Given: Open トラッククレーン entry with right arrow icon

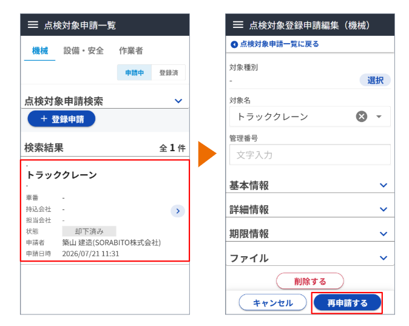Looking at the screenshot, I should pos(178,211).
